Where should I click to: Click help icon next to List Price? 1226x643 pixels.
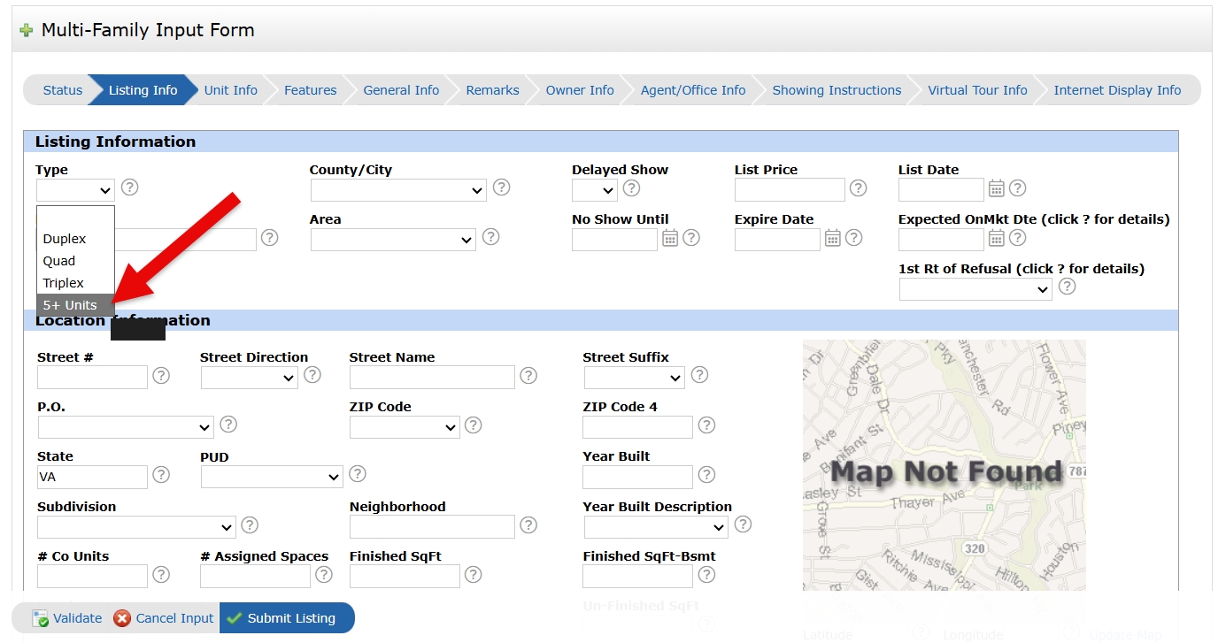[x=858, y=188]
